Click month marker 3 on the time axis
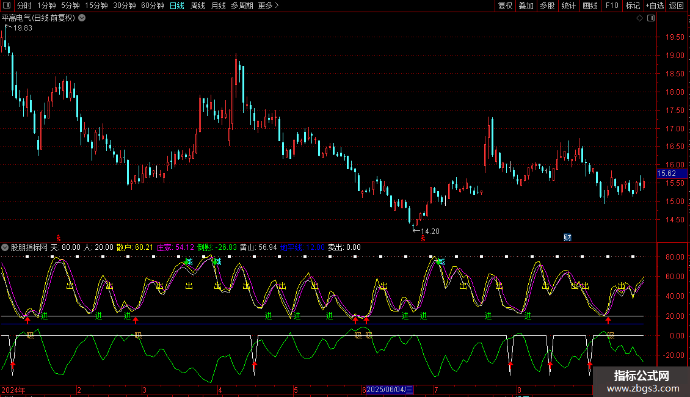The image size is (690, 397). tap(144, 390)
